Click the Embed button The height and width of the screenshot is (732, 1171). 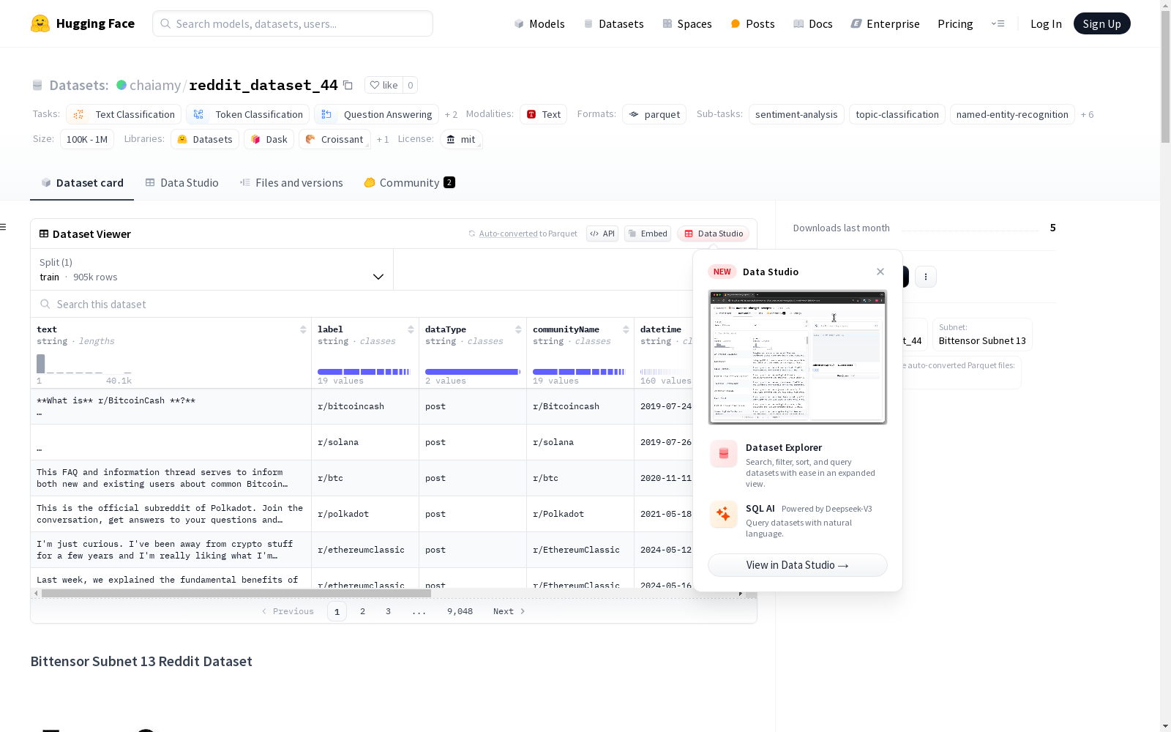[x=648, y=234]
